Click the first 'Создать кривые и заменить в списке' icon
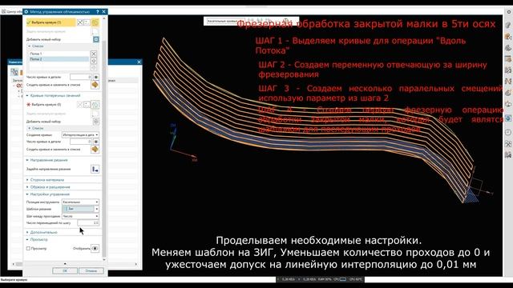Screen dimensions: 513x288 click(x=95, y=85)
